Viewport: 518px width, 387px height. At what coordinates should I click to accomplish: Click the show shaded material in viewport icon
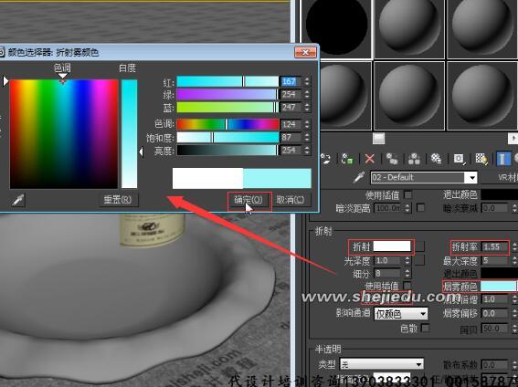[481, 159]
